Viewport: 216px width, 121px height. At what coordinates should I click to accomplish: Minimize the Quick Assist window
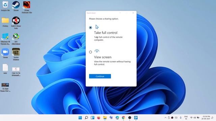click(120, 13)
